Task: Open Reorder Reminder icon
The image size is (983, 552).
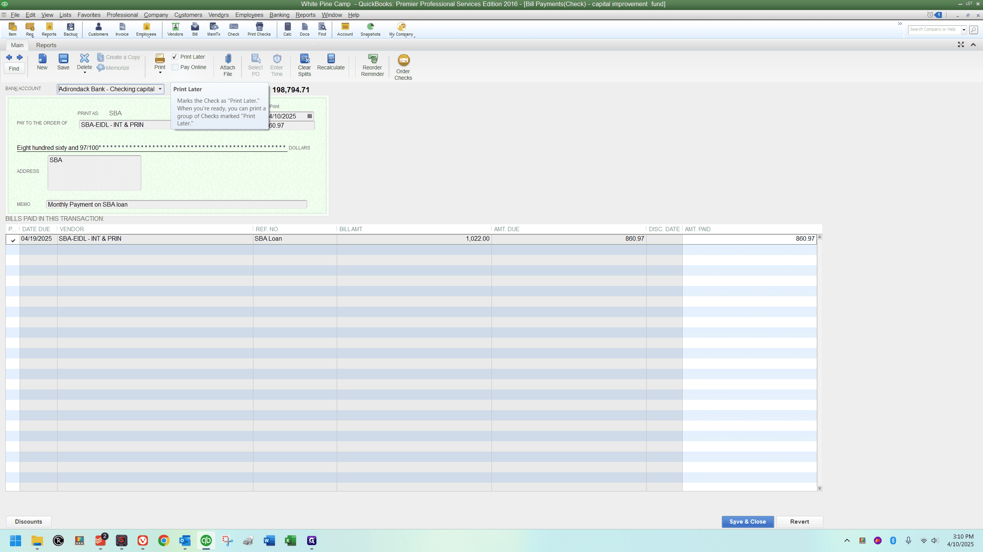Action: (x=372, y=65)
